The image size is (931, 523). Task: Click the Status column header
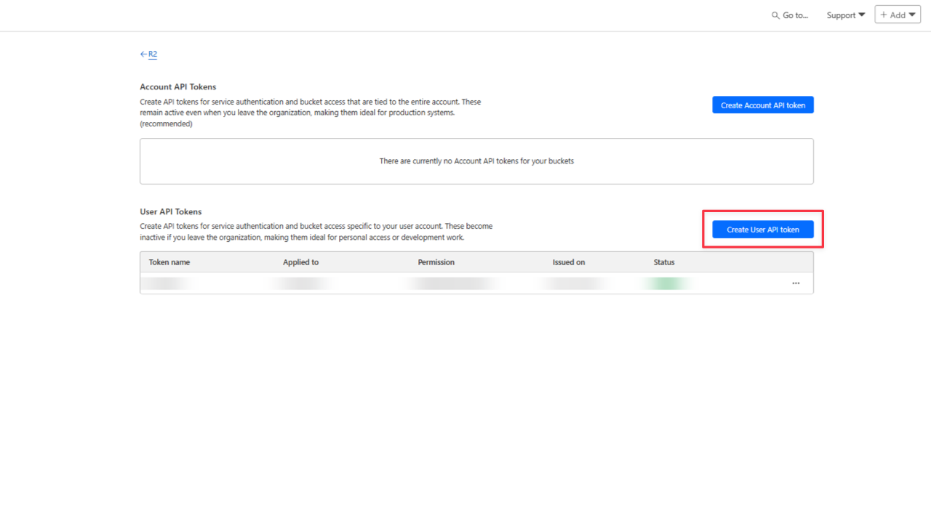pos(664,262)
